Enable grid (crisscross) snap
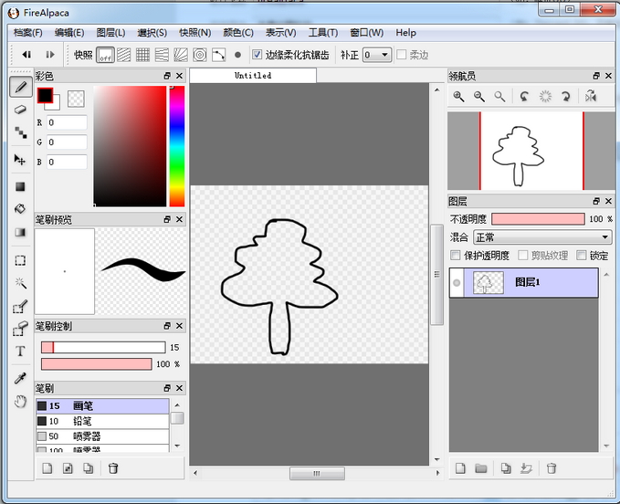The width and height of the screenshot is (620, 504). (x=142, y=55)
